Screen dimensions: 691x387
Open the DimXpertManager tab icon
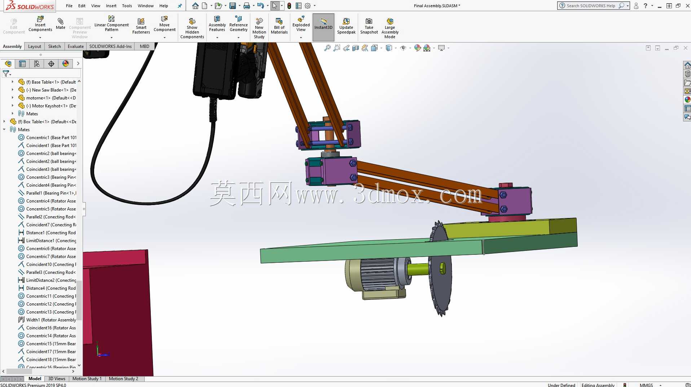coord(51,64)
